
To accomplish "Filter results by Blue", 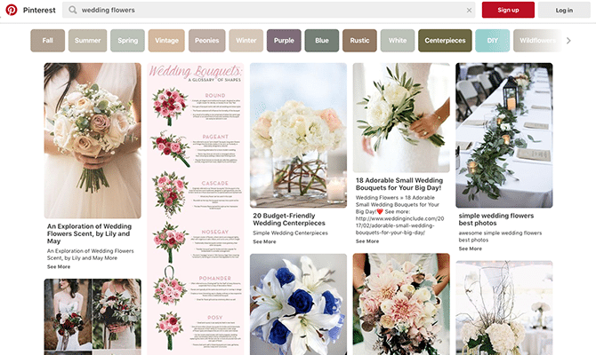I will (321, 41).
